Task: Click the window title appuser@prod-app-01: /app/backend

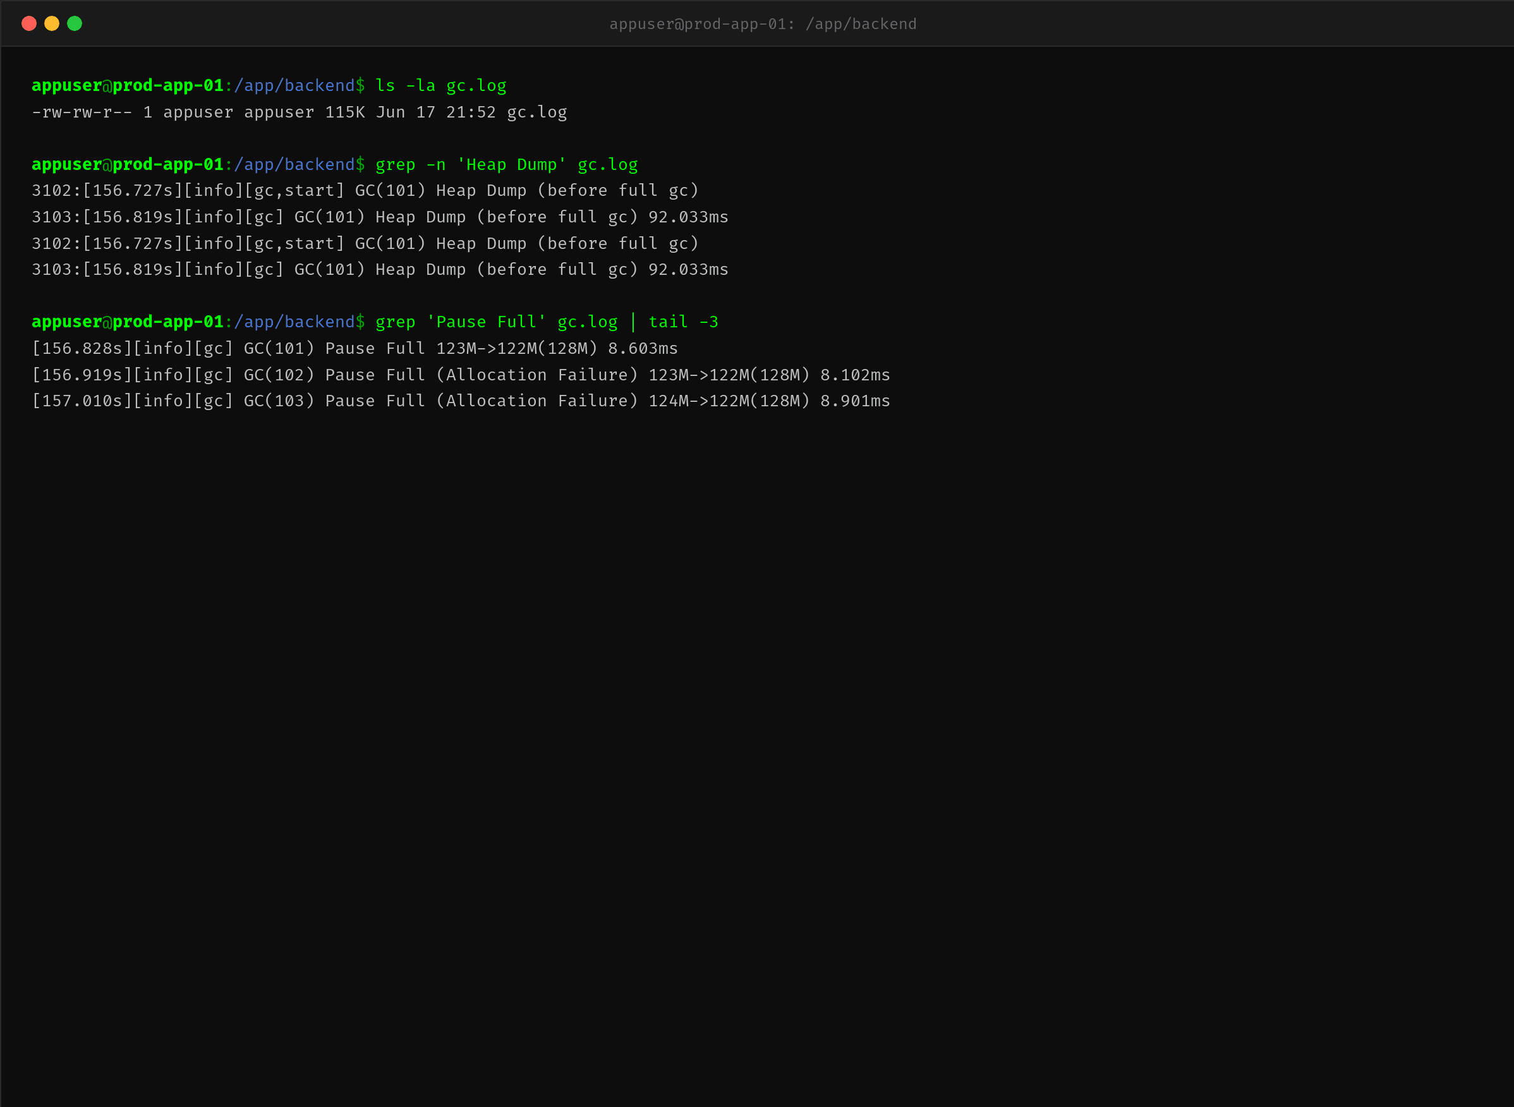Action: (x=763, y=24)
